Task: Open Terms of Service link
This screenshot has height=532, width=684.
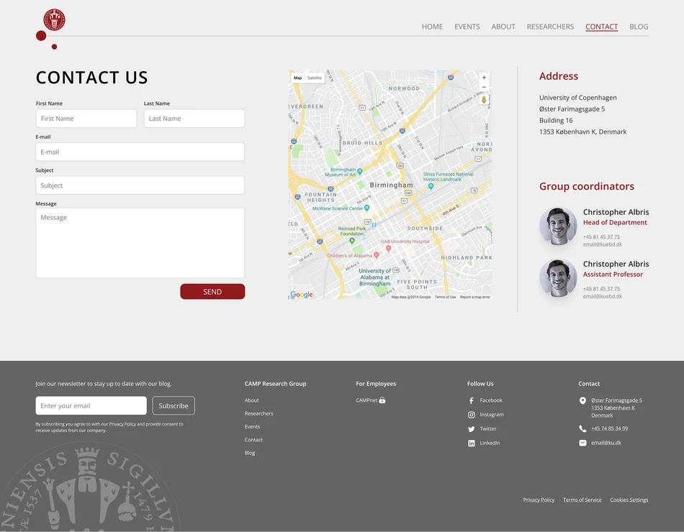Action: pos(582,500)
